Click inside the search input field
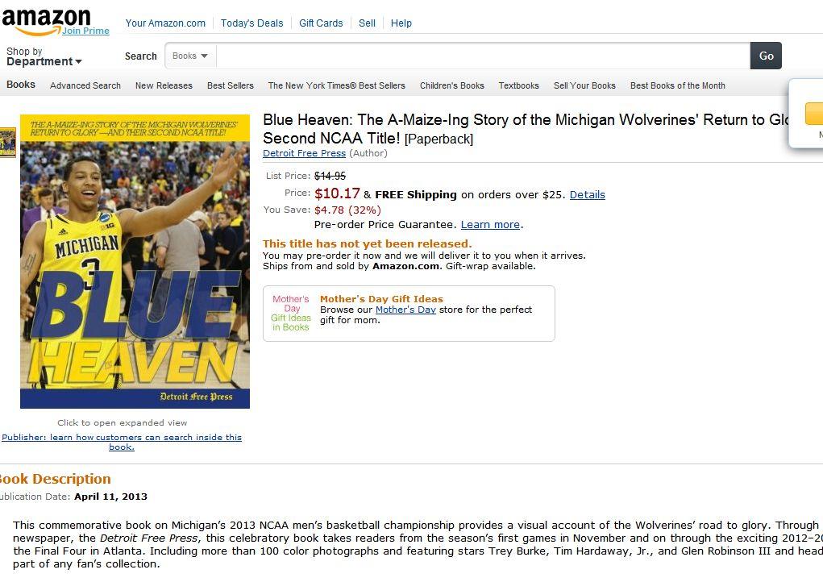This screenshot has height=582, width=823. [480, 56]
